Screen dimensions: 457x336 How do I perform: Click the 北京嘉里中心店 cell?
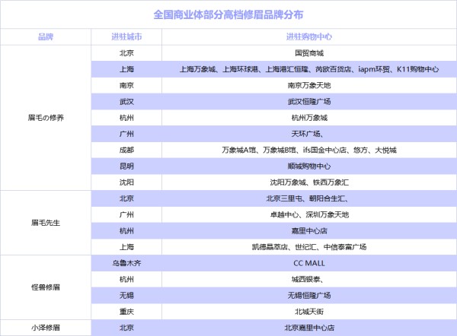[x=309, y=328]
